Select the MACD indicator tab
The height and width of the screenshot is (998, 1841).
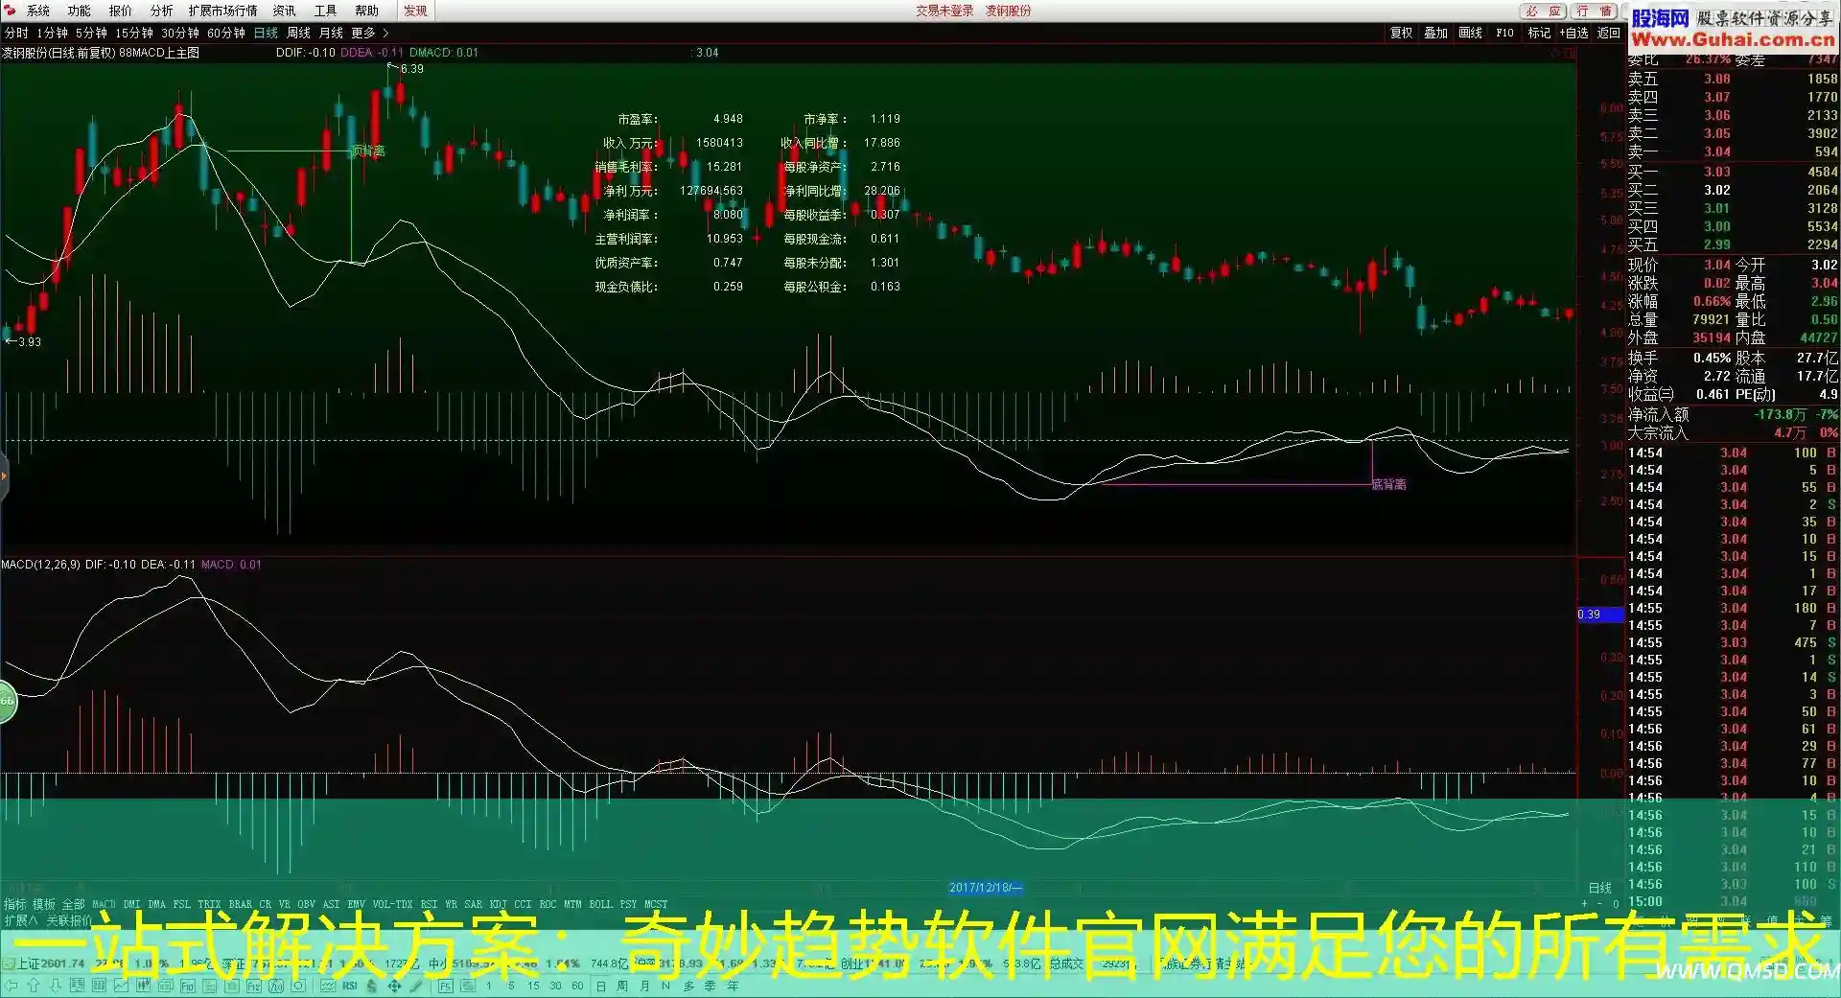[x=104, y=904]
